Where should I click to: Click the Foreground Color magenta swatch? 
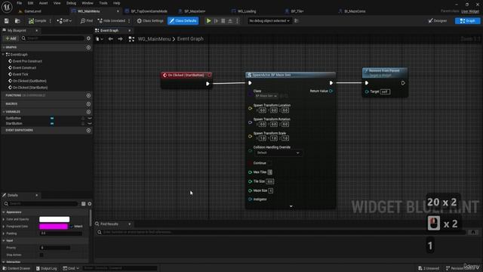54,227
